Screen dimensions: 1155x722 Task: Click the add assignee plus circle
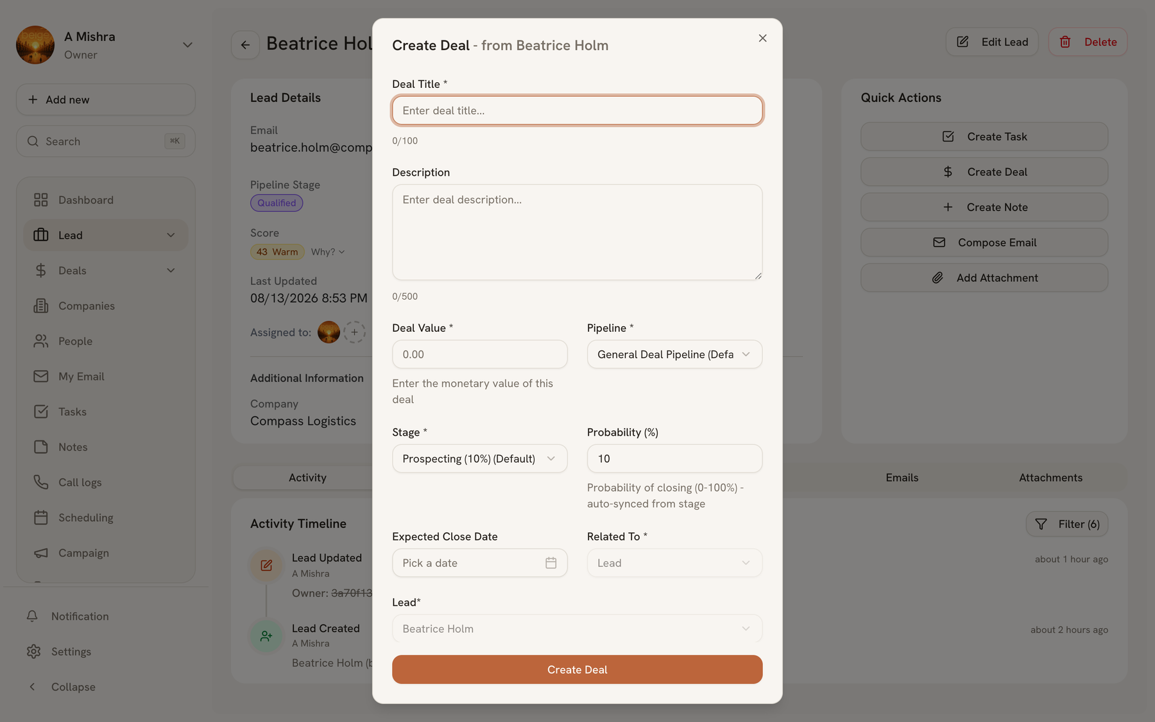[x=354, y=332]
